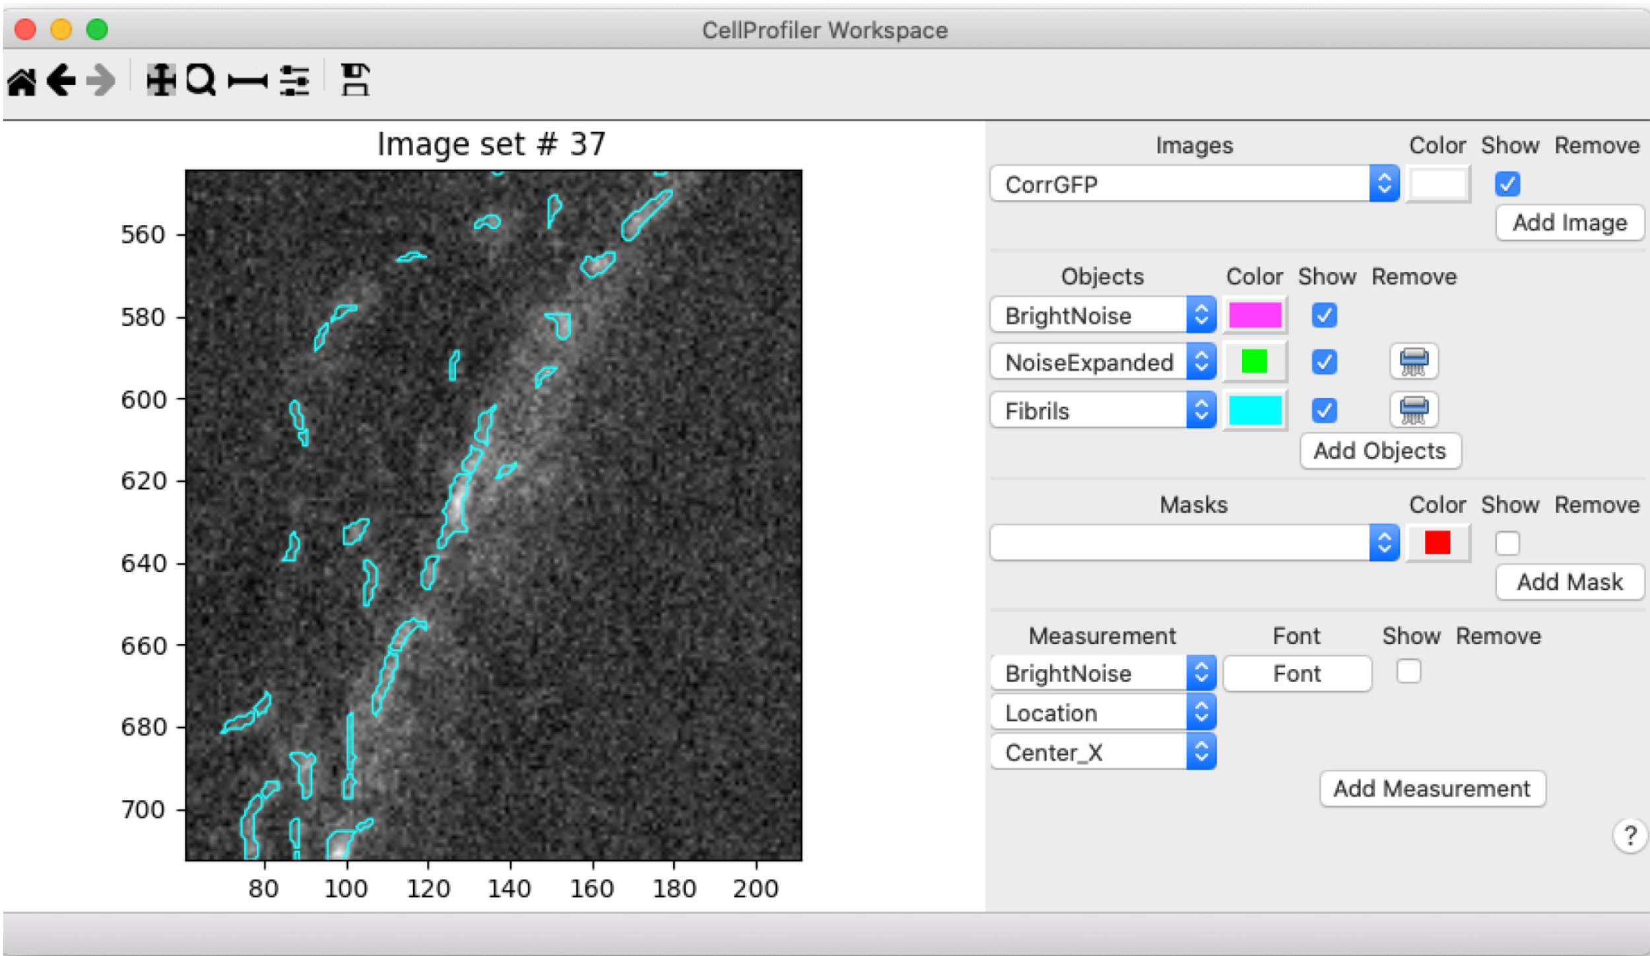Viewport: 1650px width, 956px height.
Task: Select the measure length tool
Action: pyautogui.click(x=247, y=81)
